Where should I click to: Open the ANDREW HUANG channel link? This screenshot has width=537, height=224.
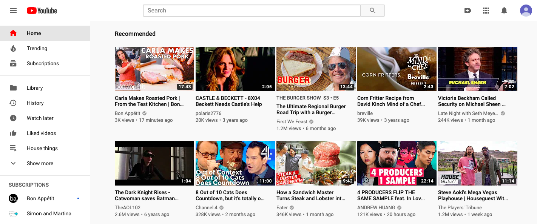(x=376, y=207)
